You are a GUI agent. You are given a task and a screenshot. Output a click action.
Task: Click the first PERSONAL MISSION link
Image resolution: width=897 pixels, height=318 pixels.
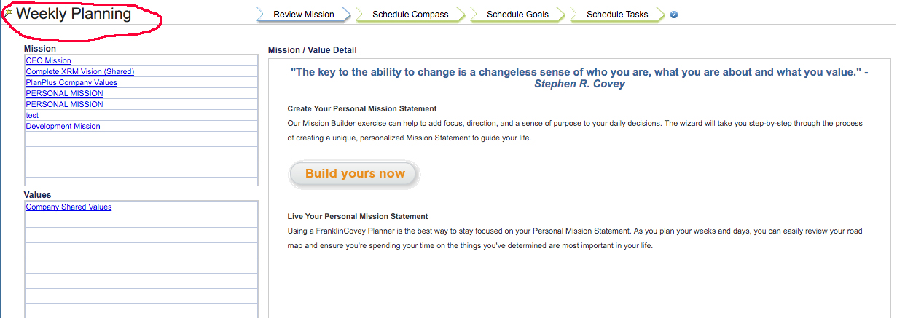64,93
